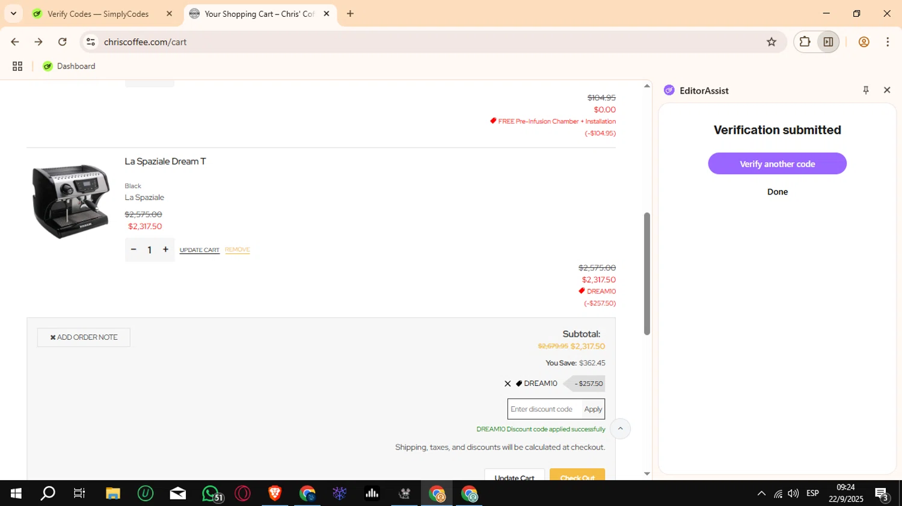Remove the DREAM10 discount with X
The image size is (902, 506).
pos(508,384)
